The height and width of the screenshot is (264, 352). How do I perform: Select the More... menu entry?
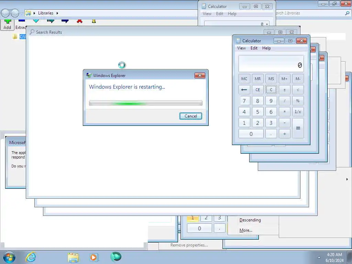246,230
